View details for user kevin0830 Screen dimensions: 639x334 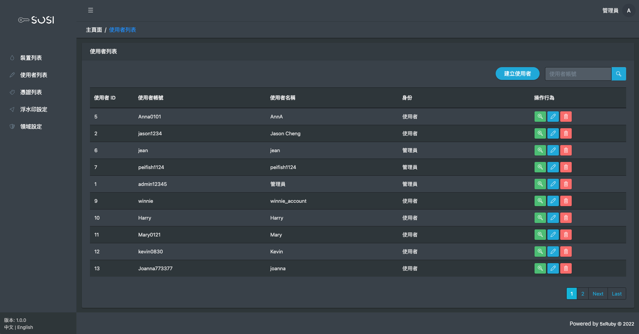(x=540, y=252)
